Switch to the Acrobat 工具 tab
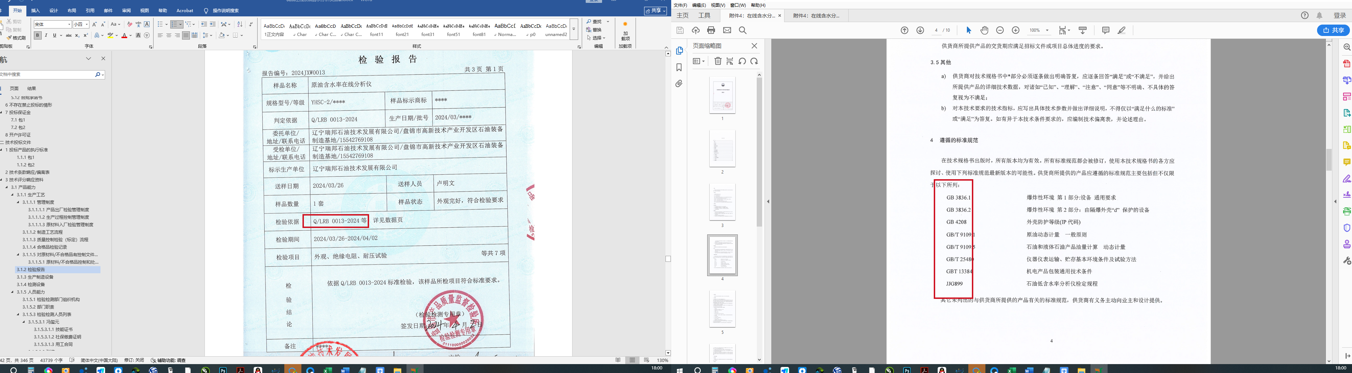 point(704,16)
